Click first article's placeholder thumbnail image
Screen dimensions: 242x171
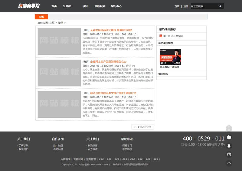[x=59, y=41]
